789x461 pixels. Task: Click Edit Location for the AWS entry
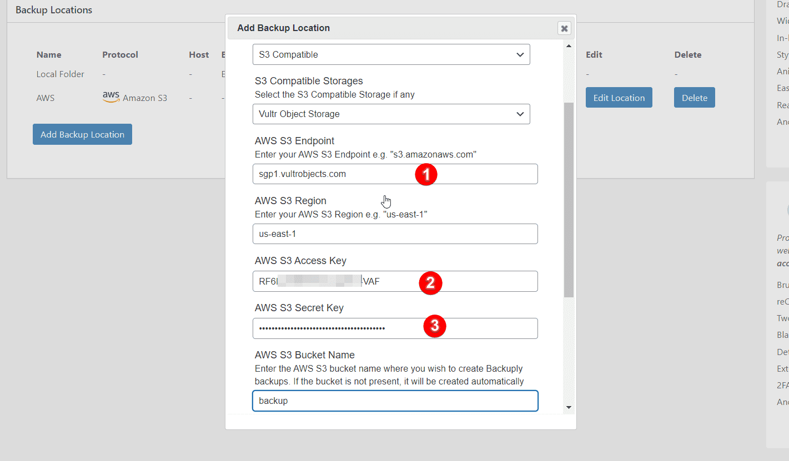619,97
